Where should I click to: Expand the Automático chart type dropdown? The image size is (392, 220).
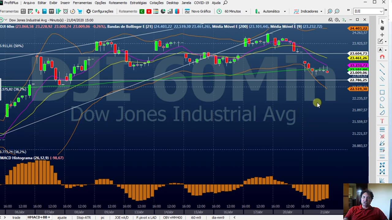tap(285, 11)
